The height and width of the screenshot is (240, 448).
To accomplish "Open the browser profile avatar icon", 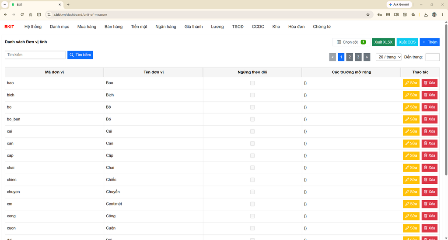I will (434, 14).
